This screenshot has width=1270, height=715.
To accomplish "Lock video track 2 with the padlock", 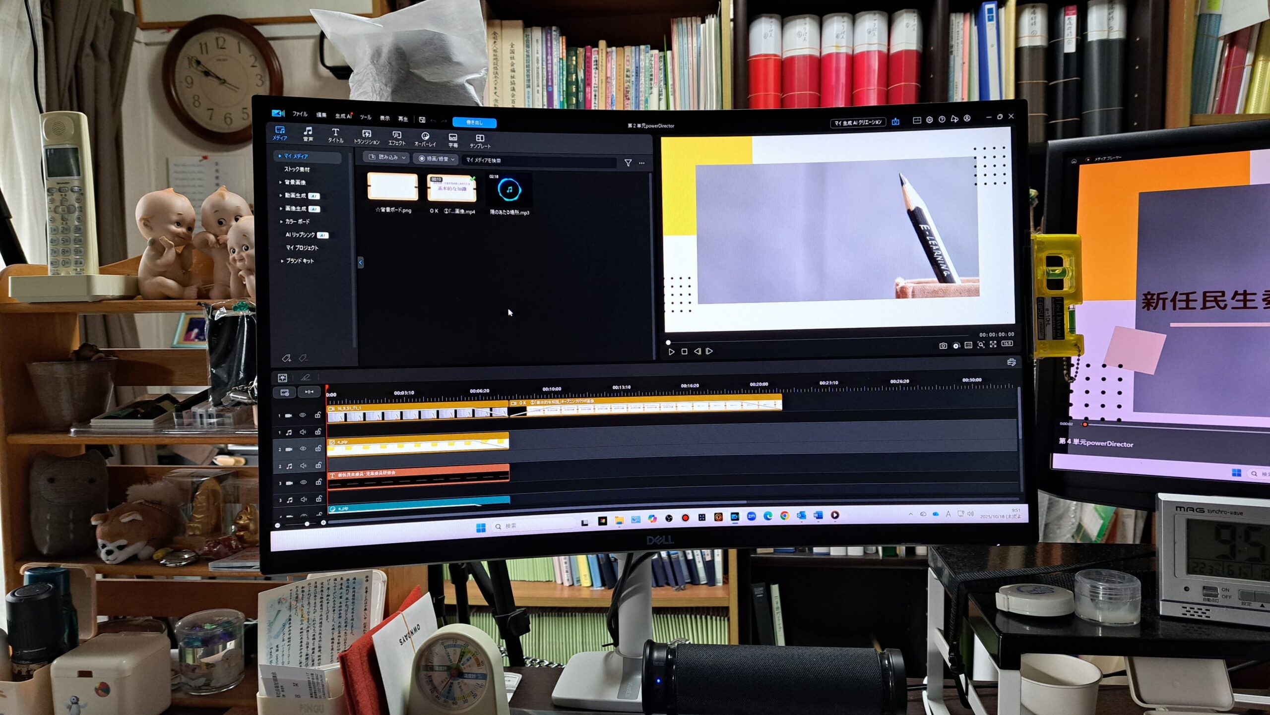I will pyautogui.click(x=318, y=449).
